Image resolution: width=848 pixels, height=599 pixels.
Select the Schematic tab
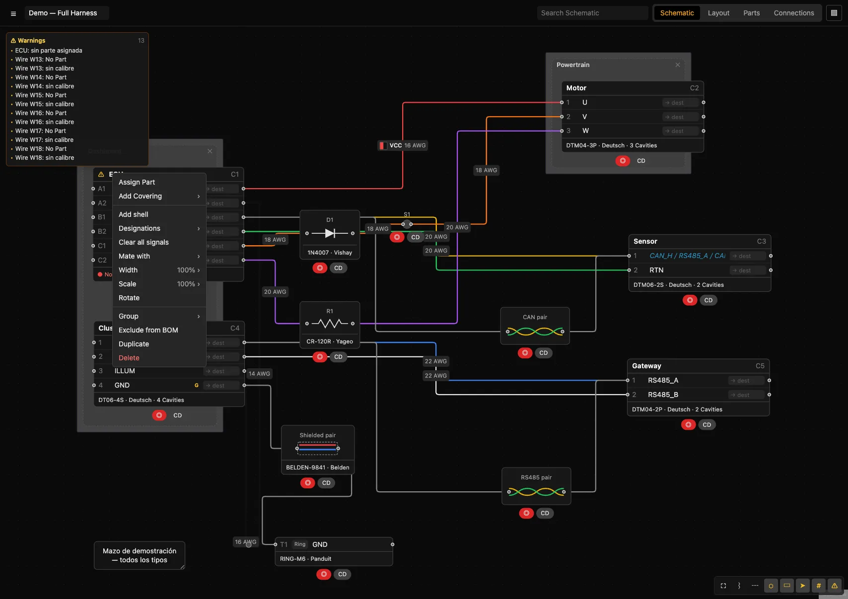pyautogui.click(x=677, y=13)
